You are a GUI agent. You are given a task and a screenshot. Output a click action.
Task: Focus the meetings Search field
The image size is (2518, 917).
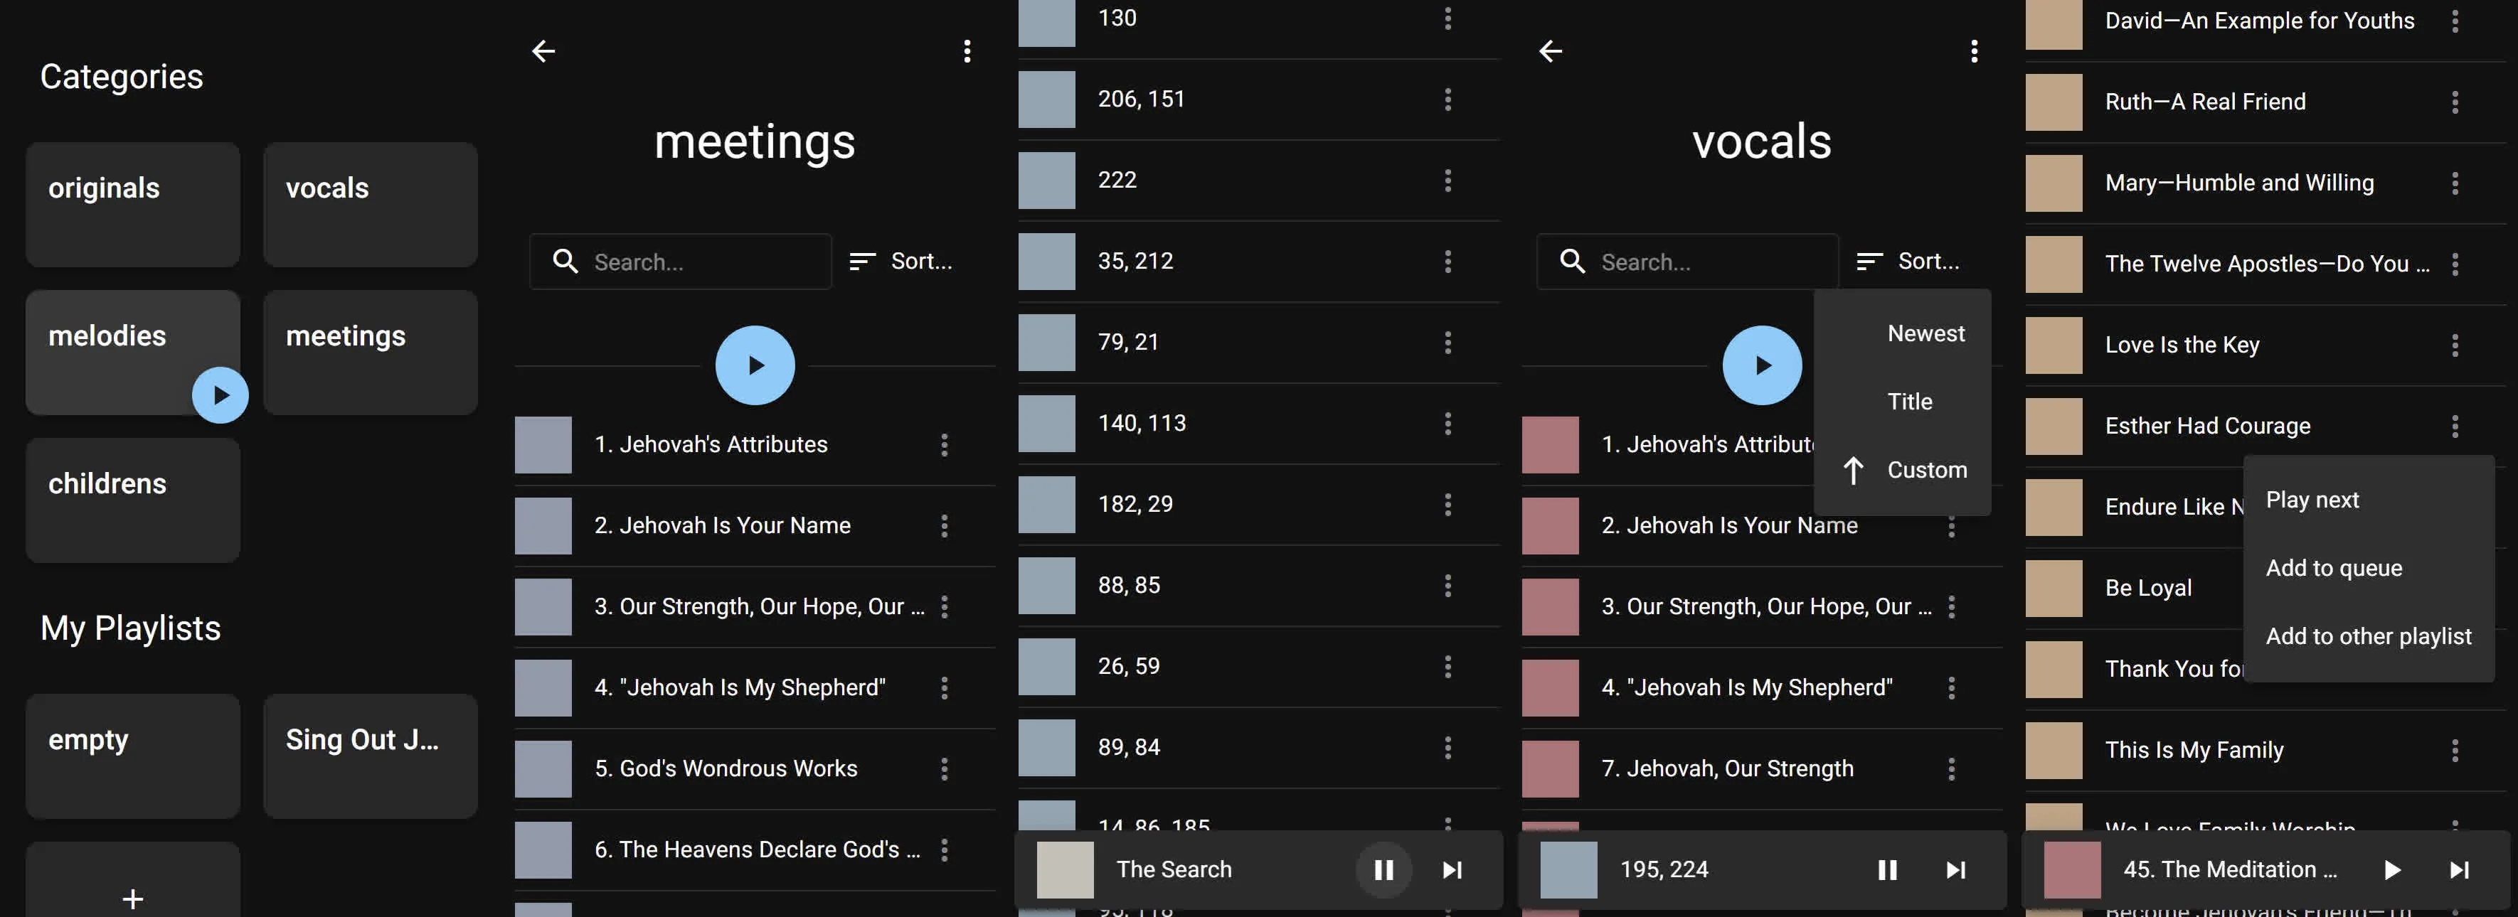tap(680, 261)
